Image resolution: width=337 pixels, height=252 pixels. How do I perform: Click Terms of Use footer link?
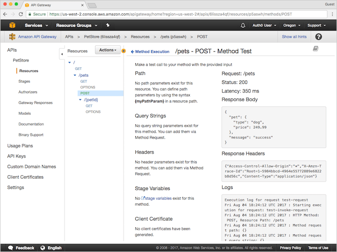click(x=318, y=248)
